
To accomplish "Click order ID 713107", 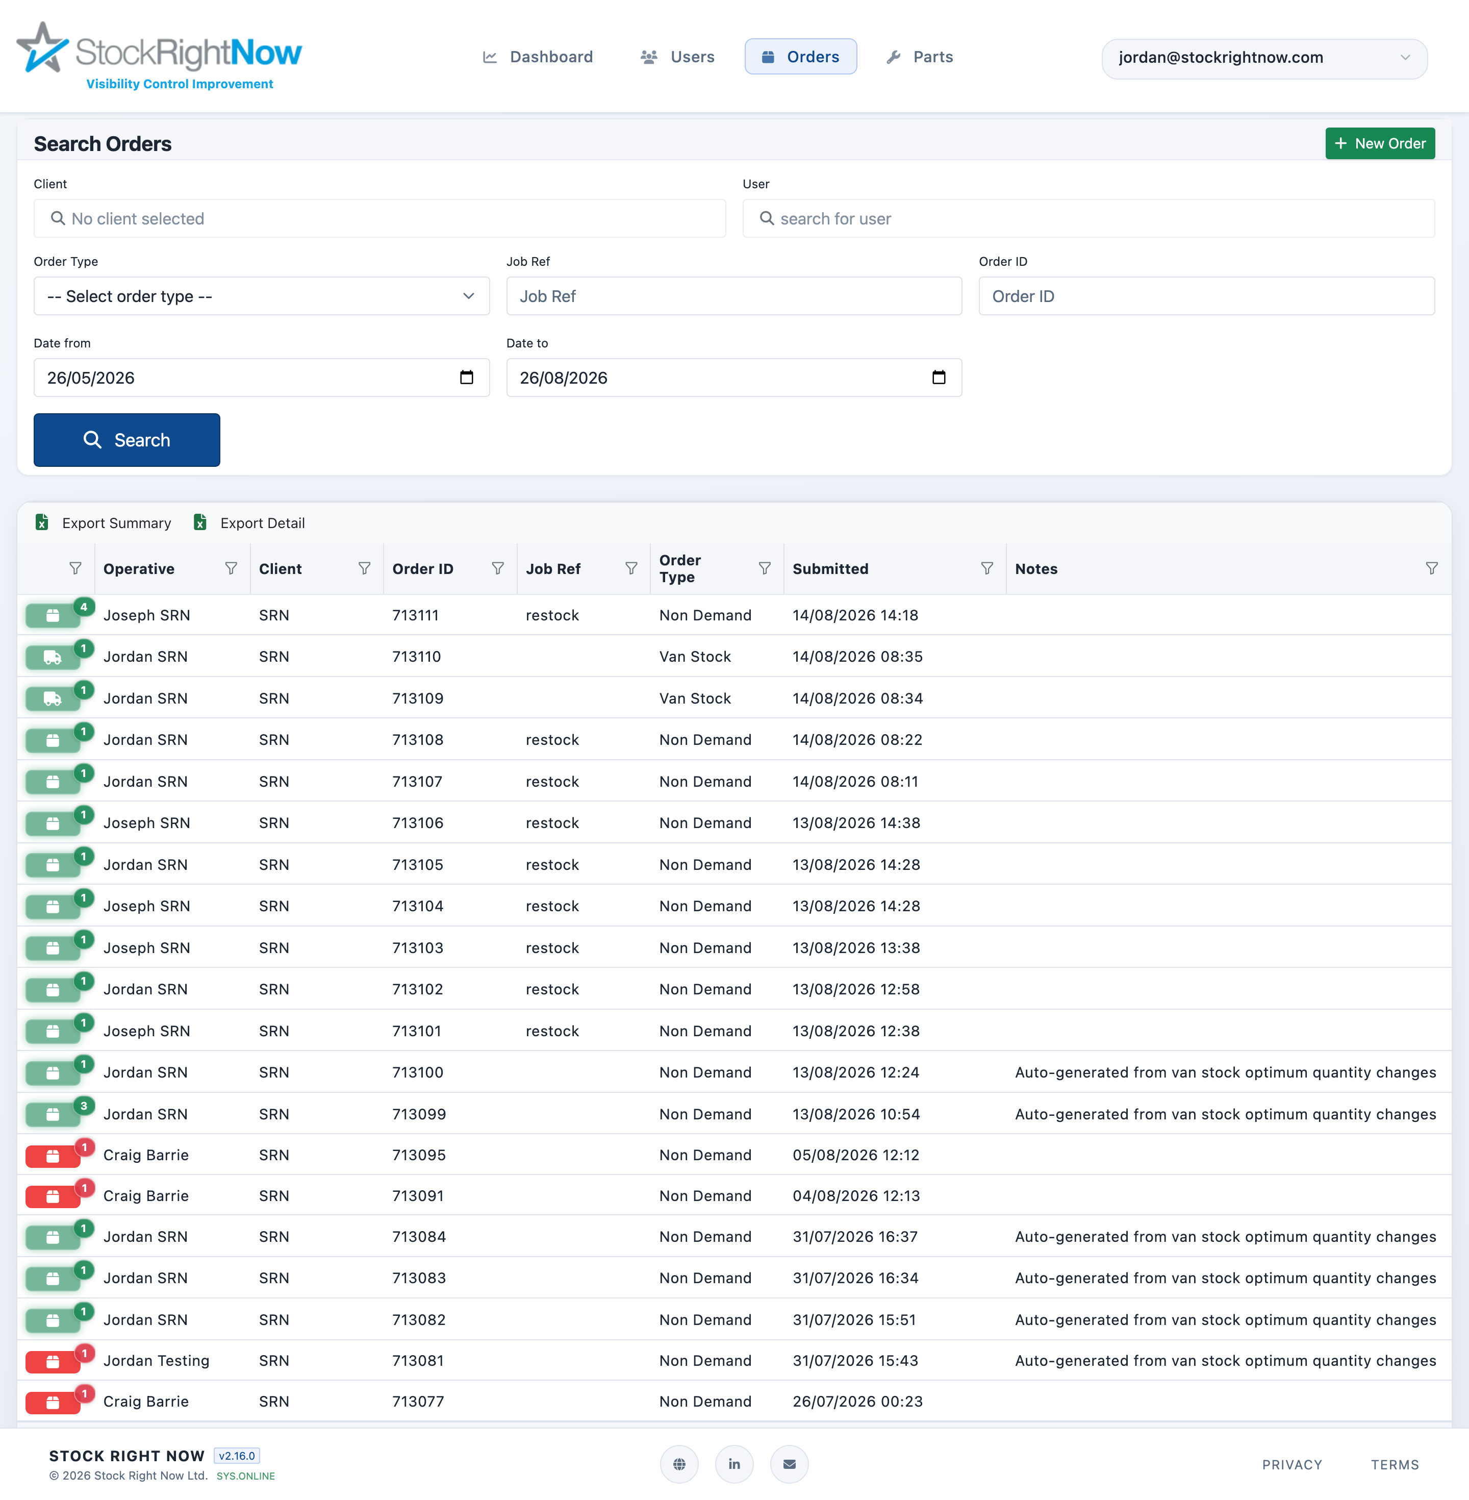I will pyautogui.click(x=417, y=783).
